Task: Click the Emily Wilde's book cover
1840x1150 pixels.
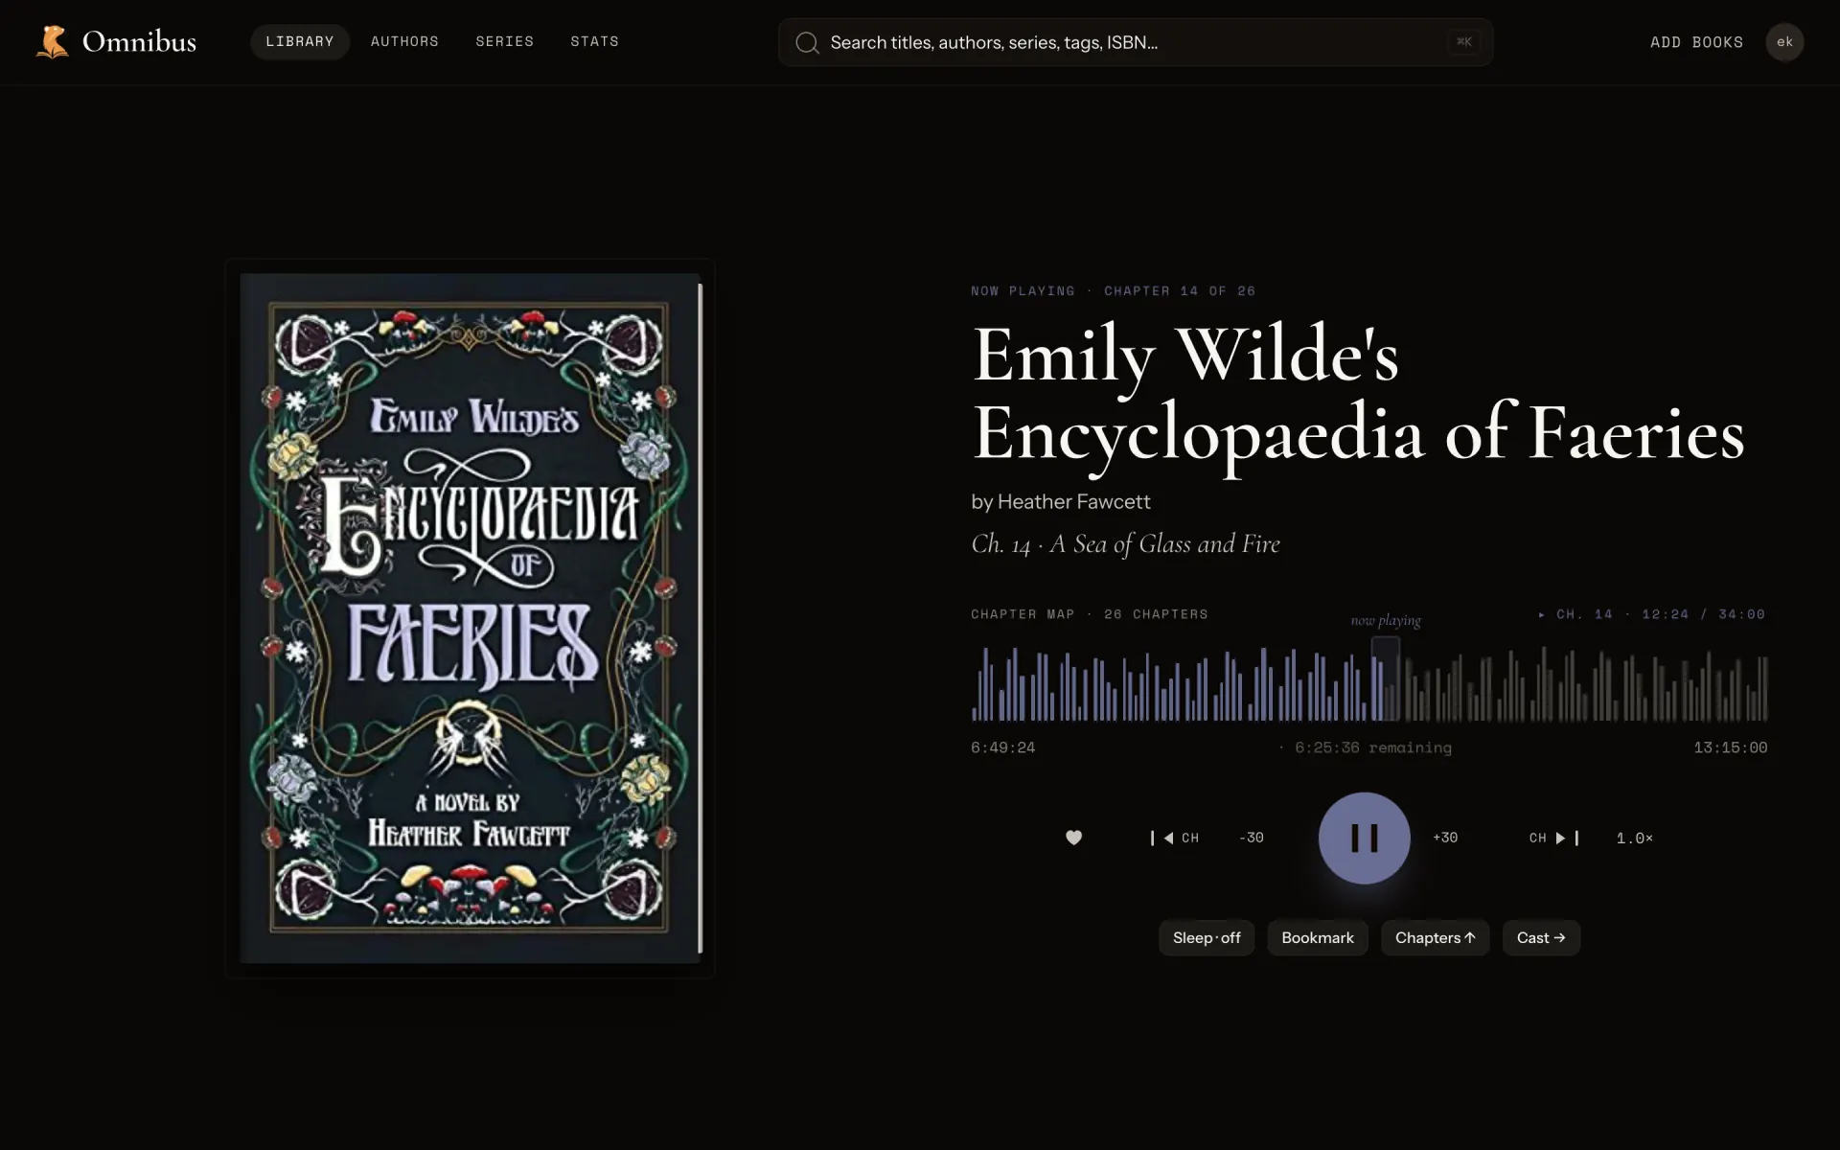Action: [x=470, y=618]
